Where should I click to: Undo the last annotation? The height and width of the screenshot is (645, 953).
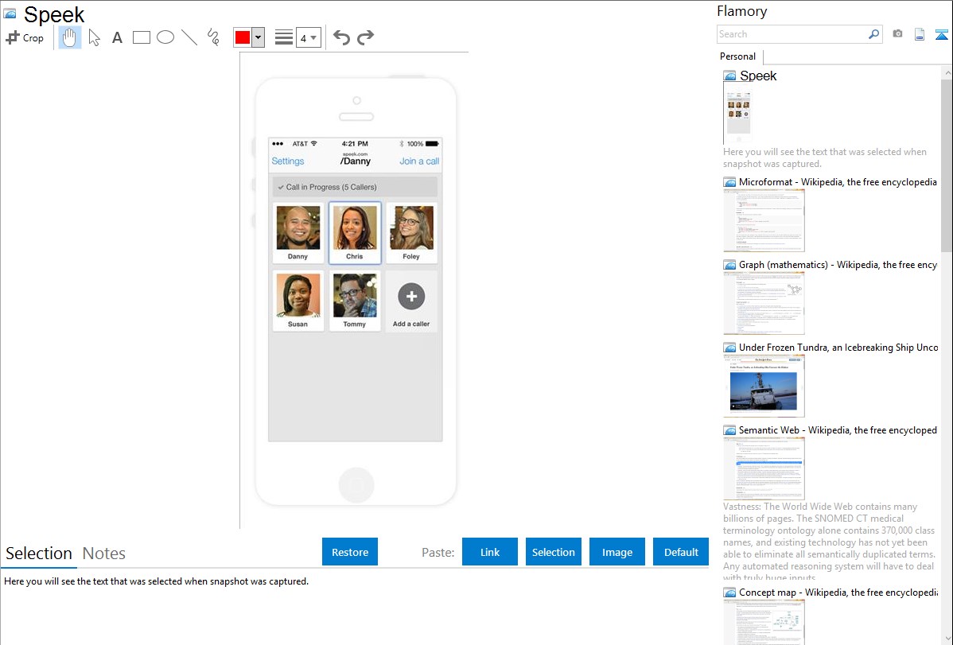tap(341, 37)
